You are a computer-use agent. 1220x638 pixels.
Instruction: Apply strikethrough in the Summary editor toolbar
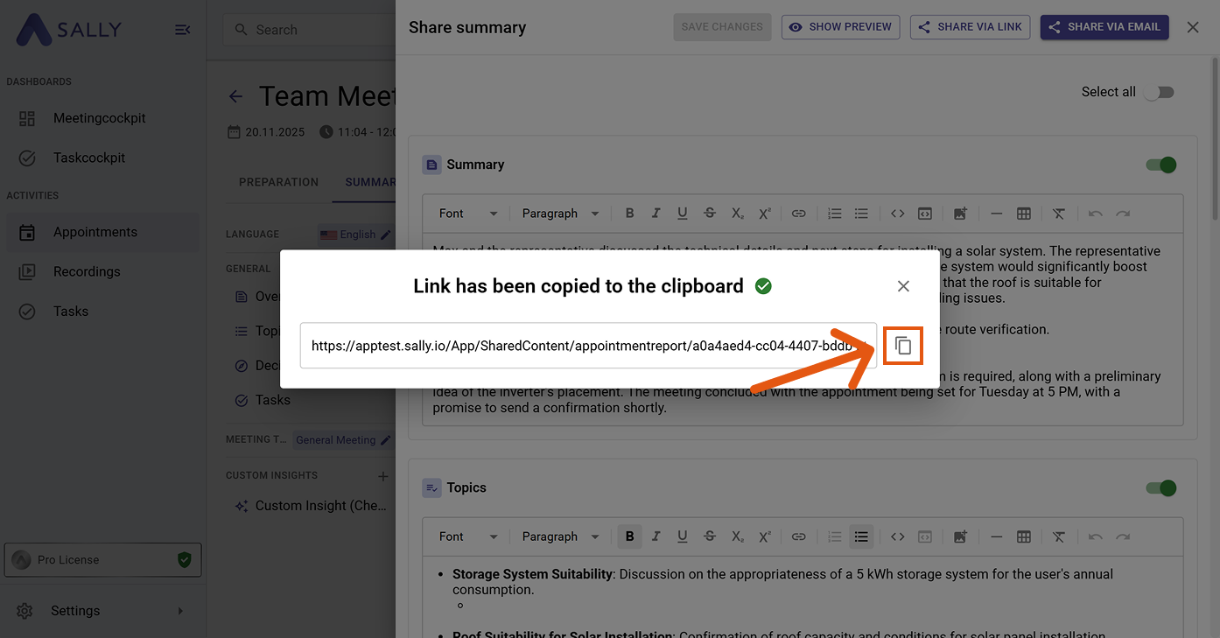click(710, 214)
